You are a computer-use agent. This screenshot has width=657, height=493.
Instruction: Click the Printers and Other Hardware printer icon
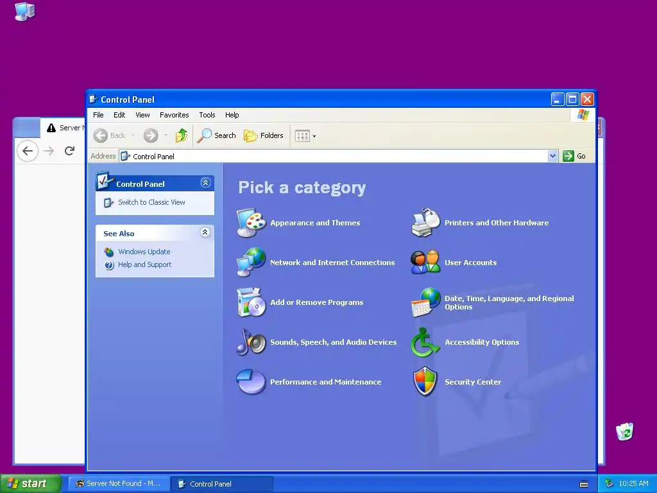[x=426, y=223]
